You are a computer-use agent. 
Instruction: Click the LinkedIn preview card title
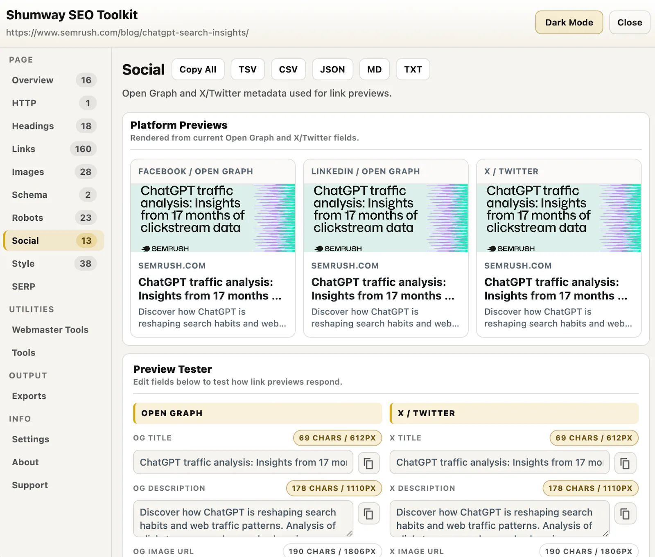pos(383,289)
